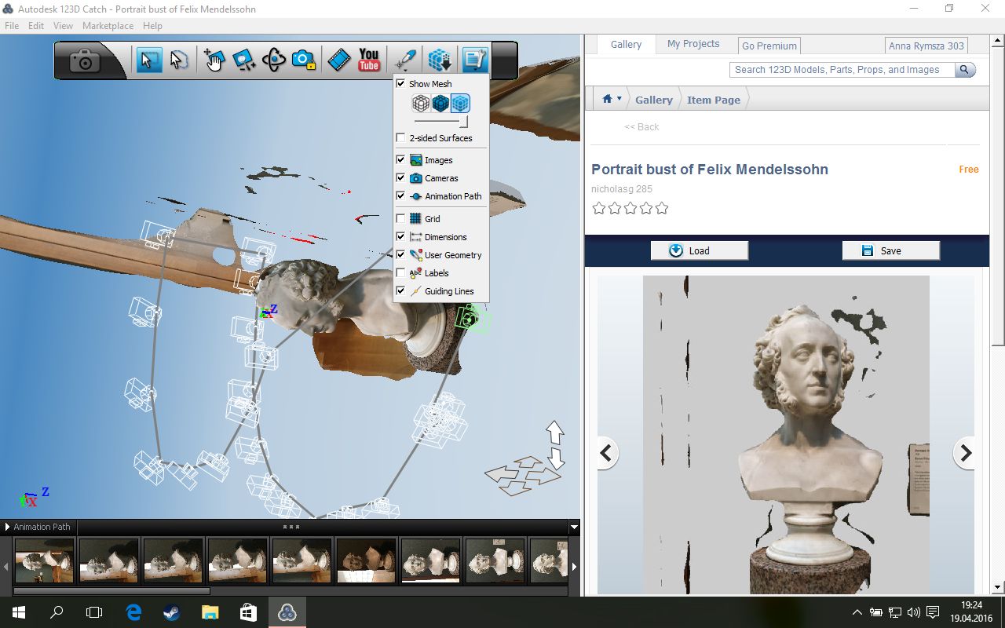Image resolution: width=1005 pixels, height=628 pixels.
Task: Select wireframe mesh display mode
Action: 421,103
